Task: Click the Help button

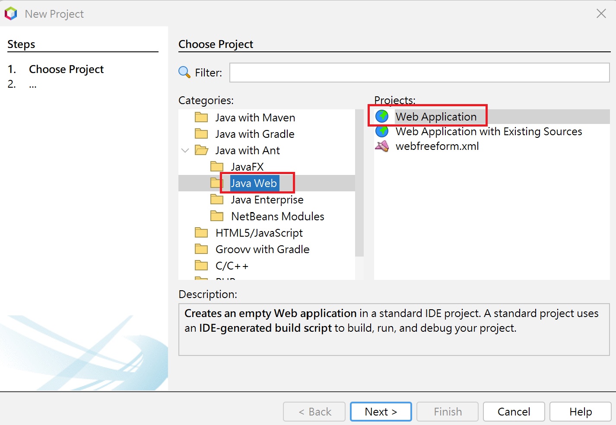Action: (581, 412)
